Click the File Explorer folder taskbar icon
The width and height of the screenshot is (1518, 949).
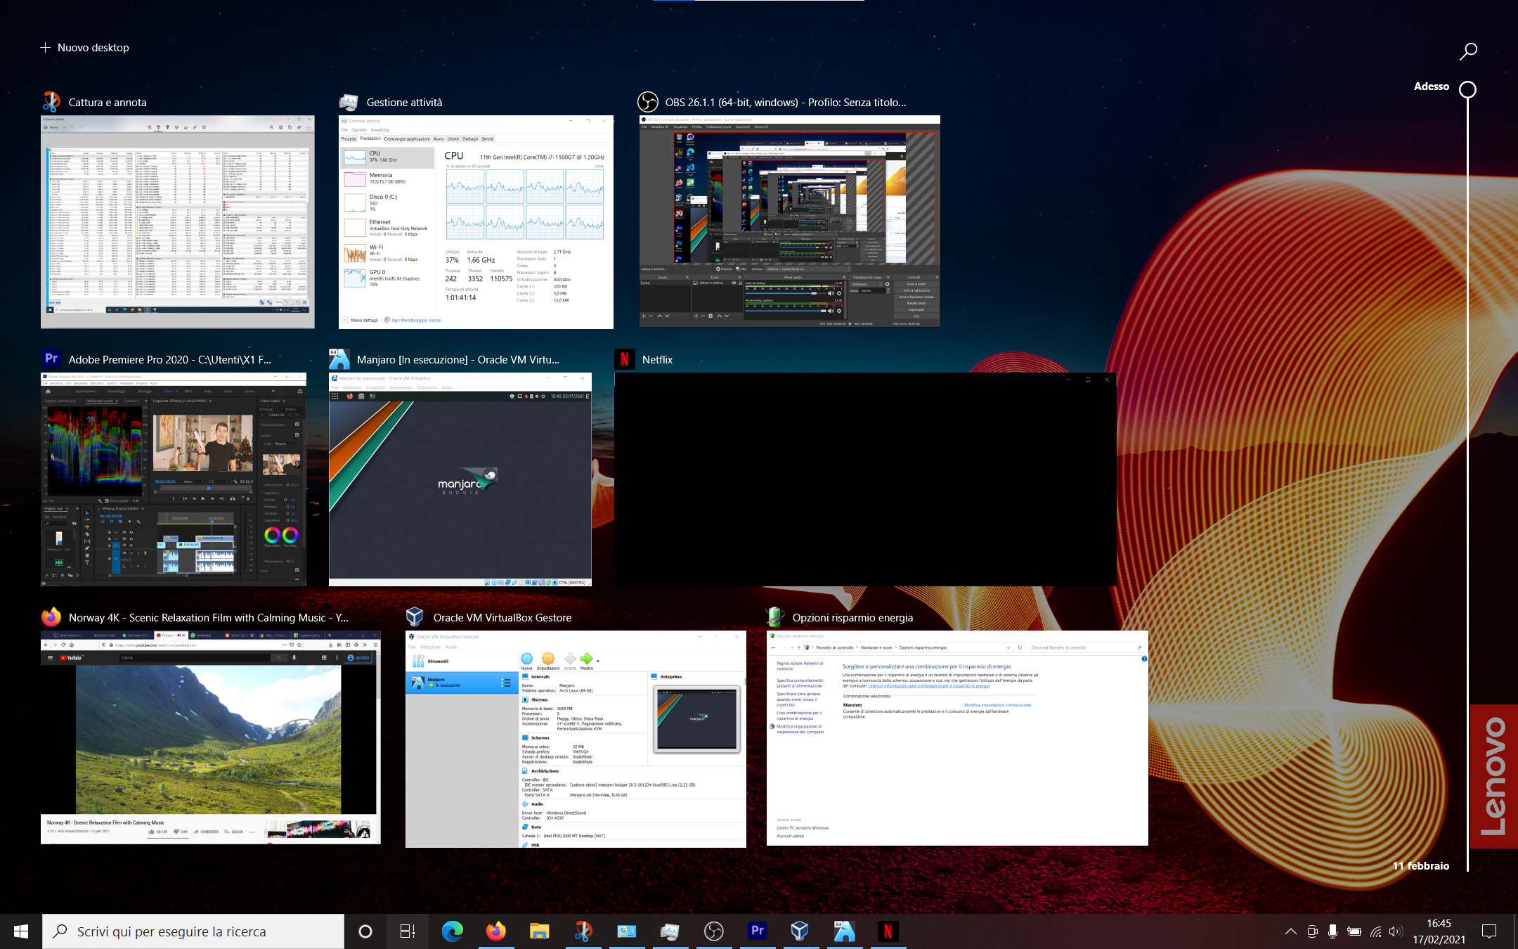click(x=539, y=931)
